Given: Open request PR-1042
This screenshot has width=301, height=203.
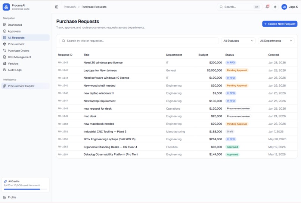Looking at the screenshot, I should click(x=177, y=63).
